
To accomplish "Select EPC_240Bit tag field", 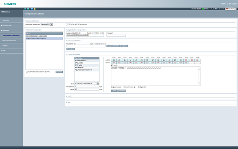I will 87,63.
